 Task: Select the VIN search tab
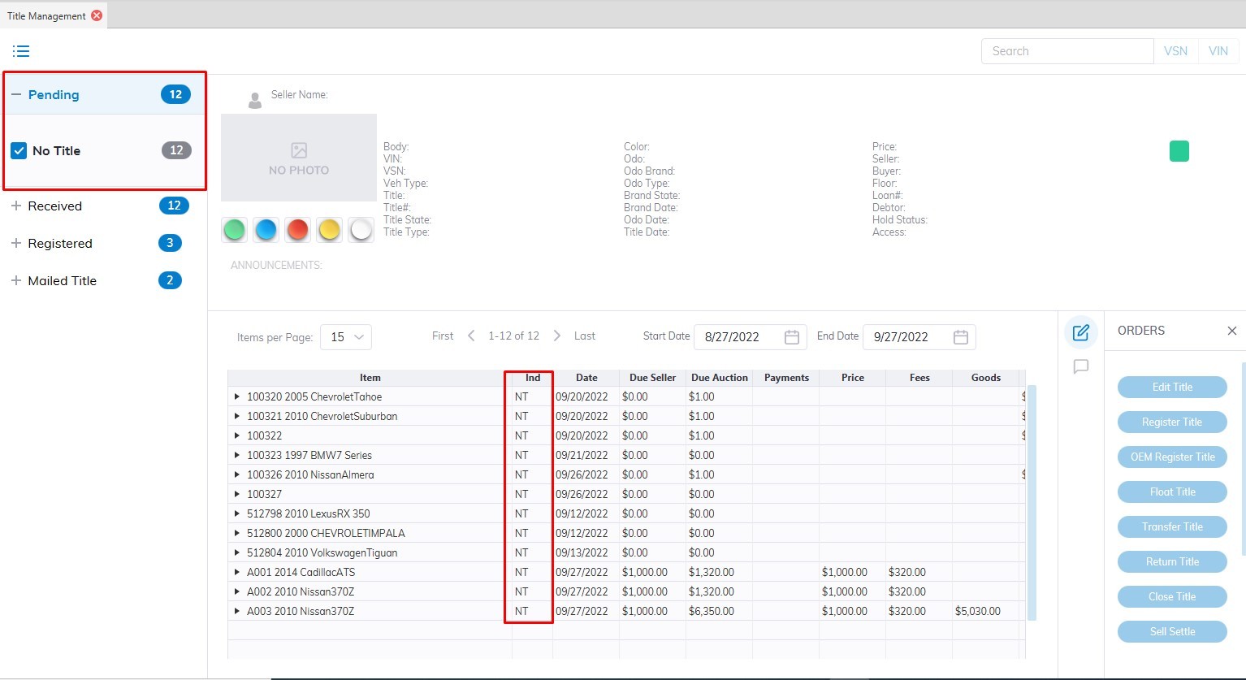(1218, 51)
